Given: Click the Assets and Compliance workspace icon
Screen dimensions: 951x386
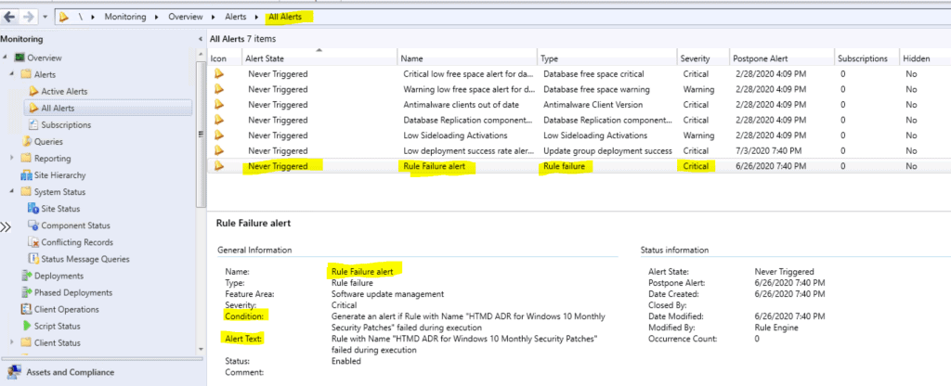Looking at the screenshot, I should [x=13, y=371].
